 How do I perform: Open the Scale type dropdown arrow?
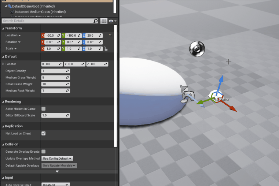coord(15,49)
